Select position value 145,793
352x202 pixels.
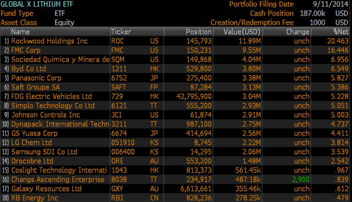click(x=199, y=41)
